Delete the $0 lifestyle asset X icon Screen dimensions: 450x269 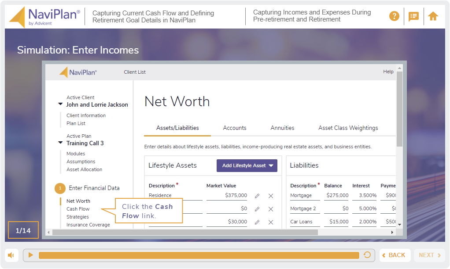click(x=271, y=209)
